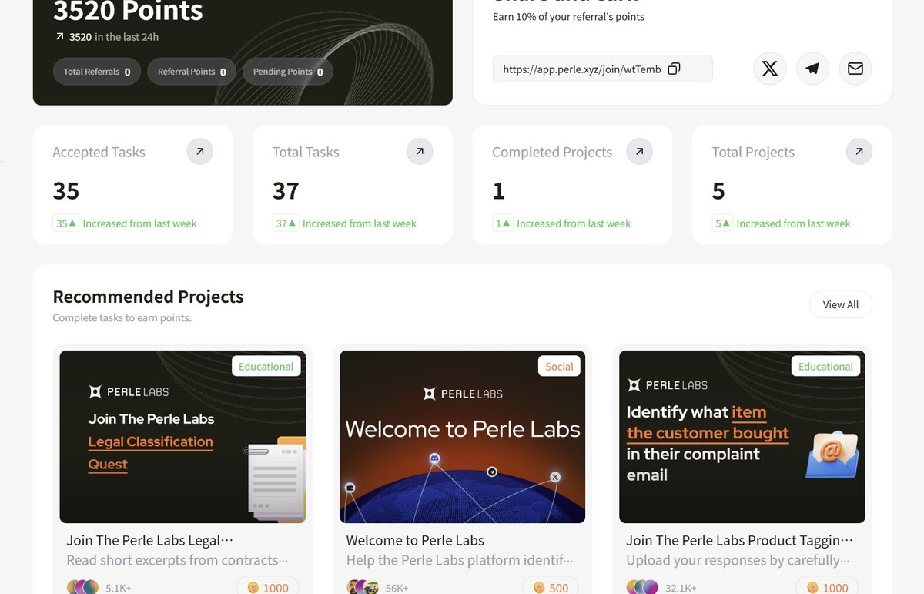Click the '35▲' increase badge
The height and width of the screenshot is (594, 924).
tap(66, 223)
